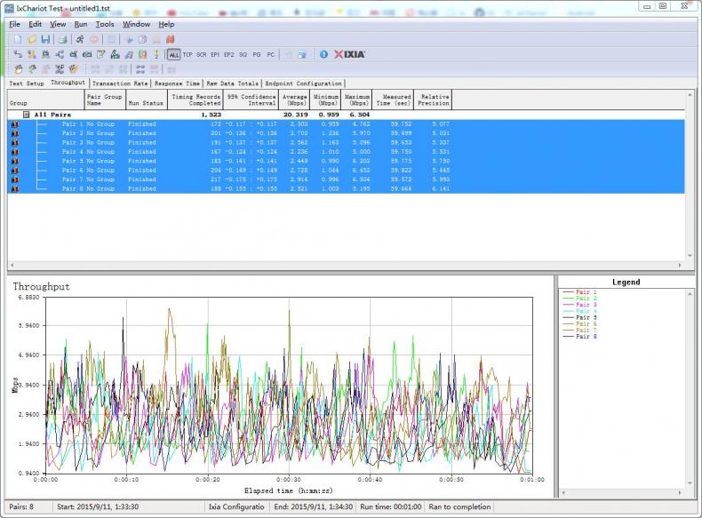
Task: Click the Pair 8 endpoint icon in row
Action: point(15,189)
